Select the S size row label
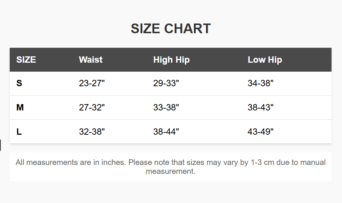Viewport: 342px width, 203px height. (x=19, y=84)
